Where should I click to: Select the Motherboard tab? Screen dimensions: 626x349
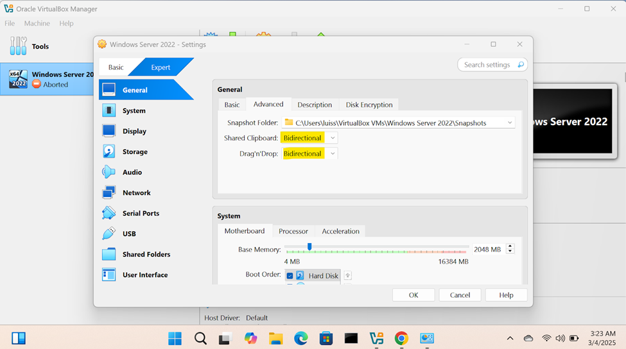point(245,231)
